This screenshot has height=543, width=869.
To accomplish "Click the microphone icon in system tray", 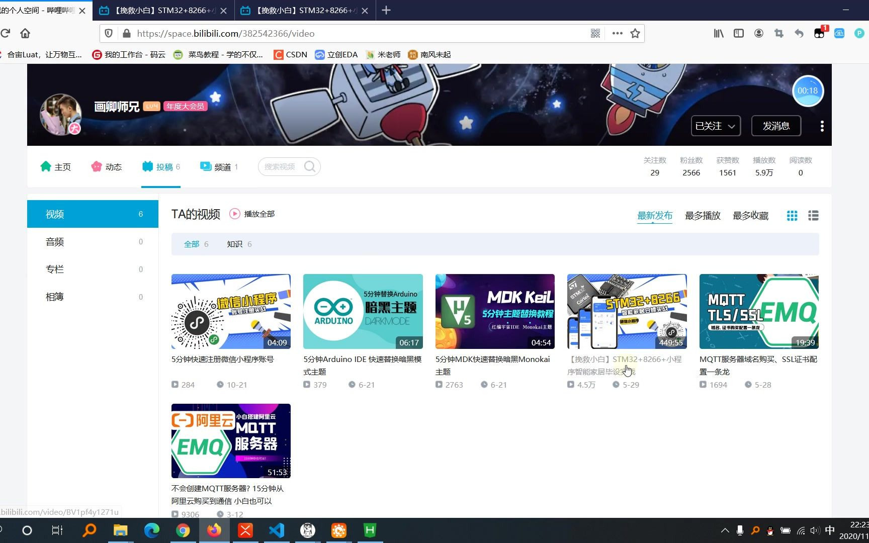I will coord(740,530).
